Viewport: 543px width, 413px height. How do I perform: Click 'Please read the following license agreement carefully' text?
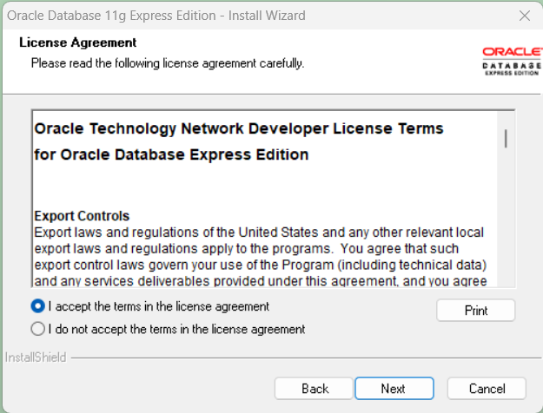click(x=168, y=63)
